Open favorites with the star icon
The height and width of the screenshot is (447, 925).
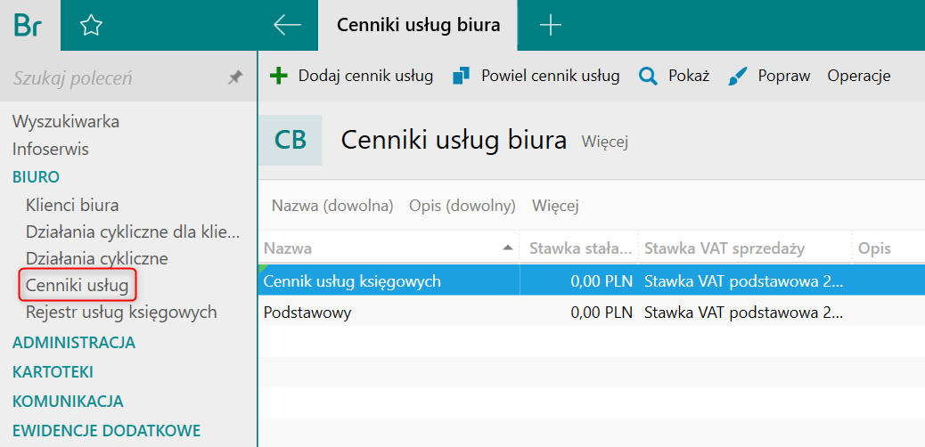tap(91, 25)
